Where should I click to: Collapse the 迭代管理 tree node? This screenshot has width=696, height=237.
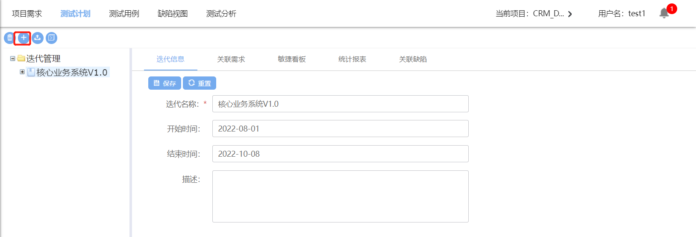[13, 59]
